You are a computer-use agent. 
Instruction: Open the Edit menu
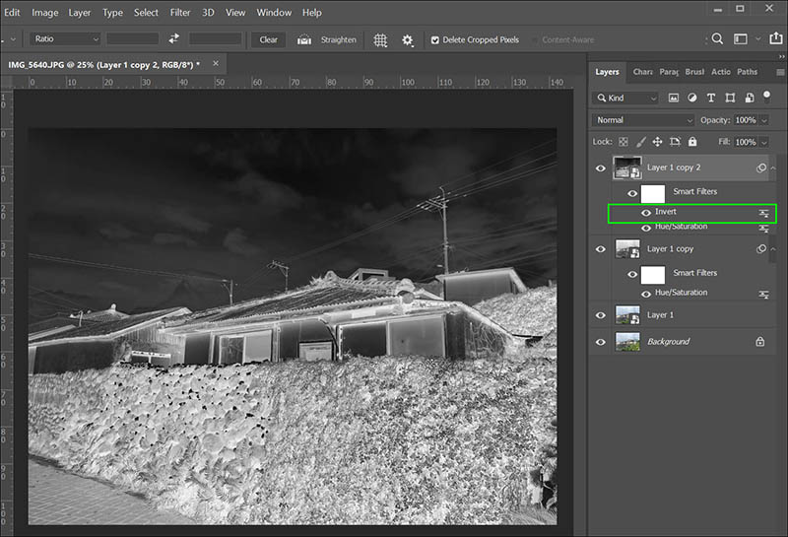coord(12,12)
